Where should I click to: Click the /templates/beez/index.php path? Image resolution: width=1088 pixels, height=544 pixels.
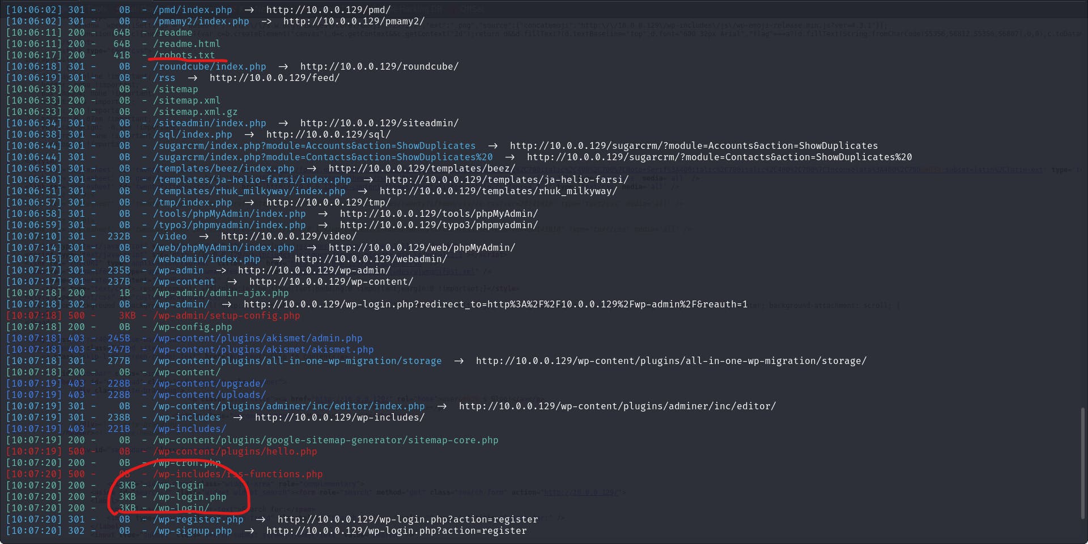224,168
